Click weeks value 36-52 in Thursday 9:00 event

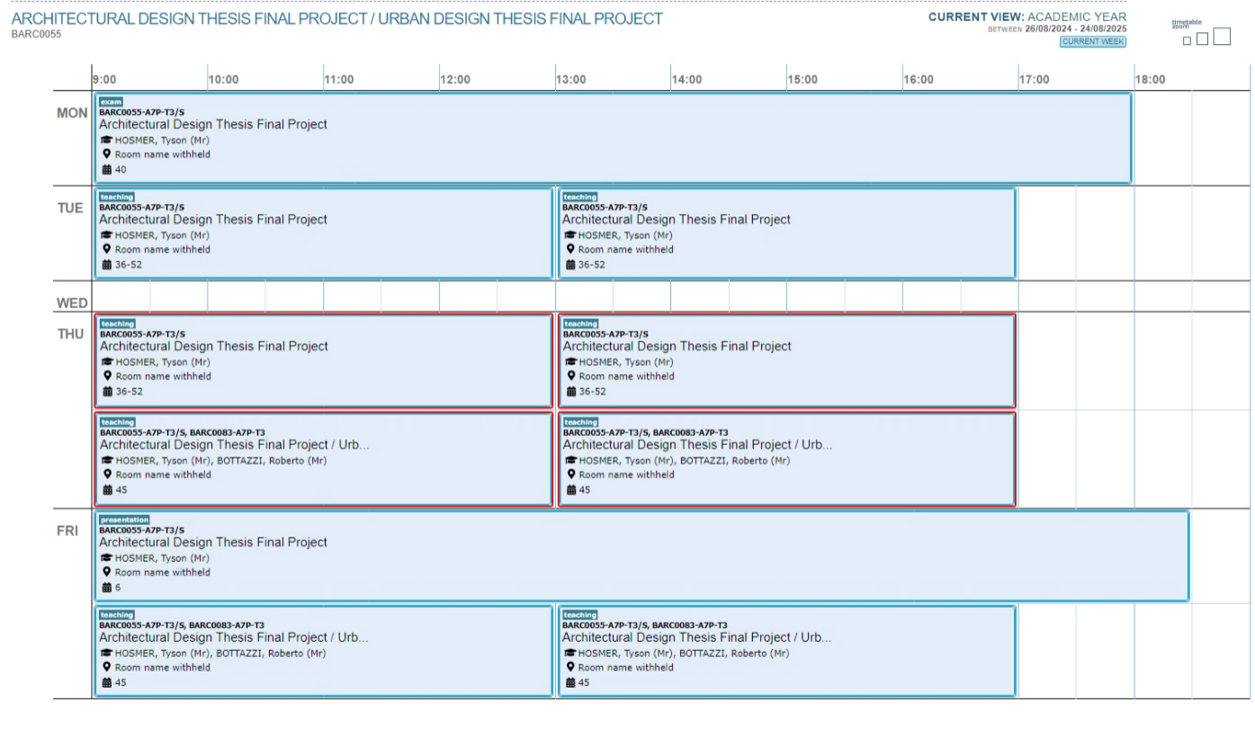click(130, 391)
